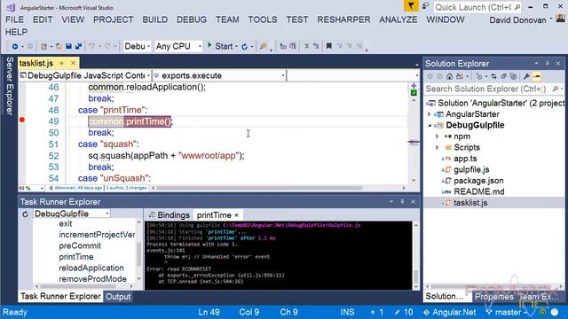
Task: Select gulpfile.js in Solution Explorer
Action: [x=471, y=169]
